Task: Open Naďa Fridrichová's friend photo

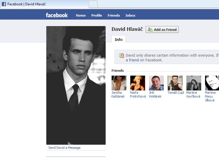Action: click(x=138, y=83)
